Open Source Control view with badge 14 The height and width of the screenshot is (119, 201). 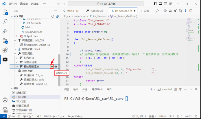click(x=5, y=41)
